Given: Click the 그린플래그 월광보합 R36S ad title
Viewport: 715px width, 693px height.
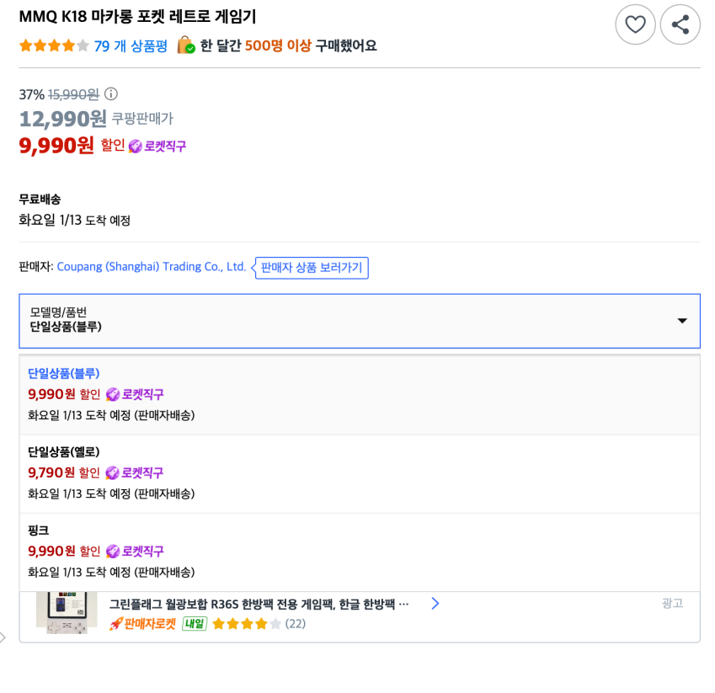Looking at the screenshot, I should coord(259,604).
